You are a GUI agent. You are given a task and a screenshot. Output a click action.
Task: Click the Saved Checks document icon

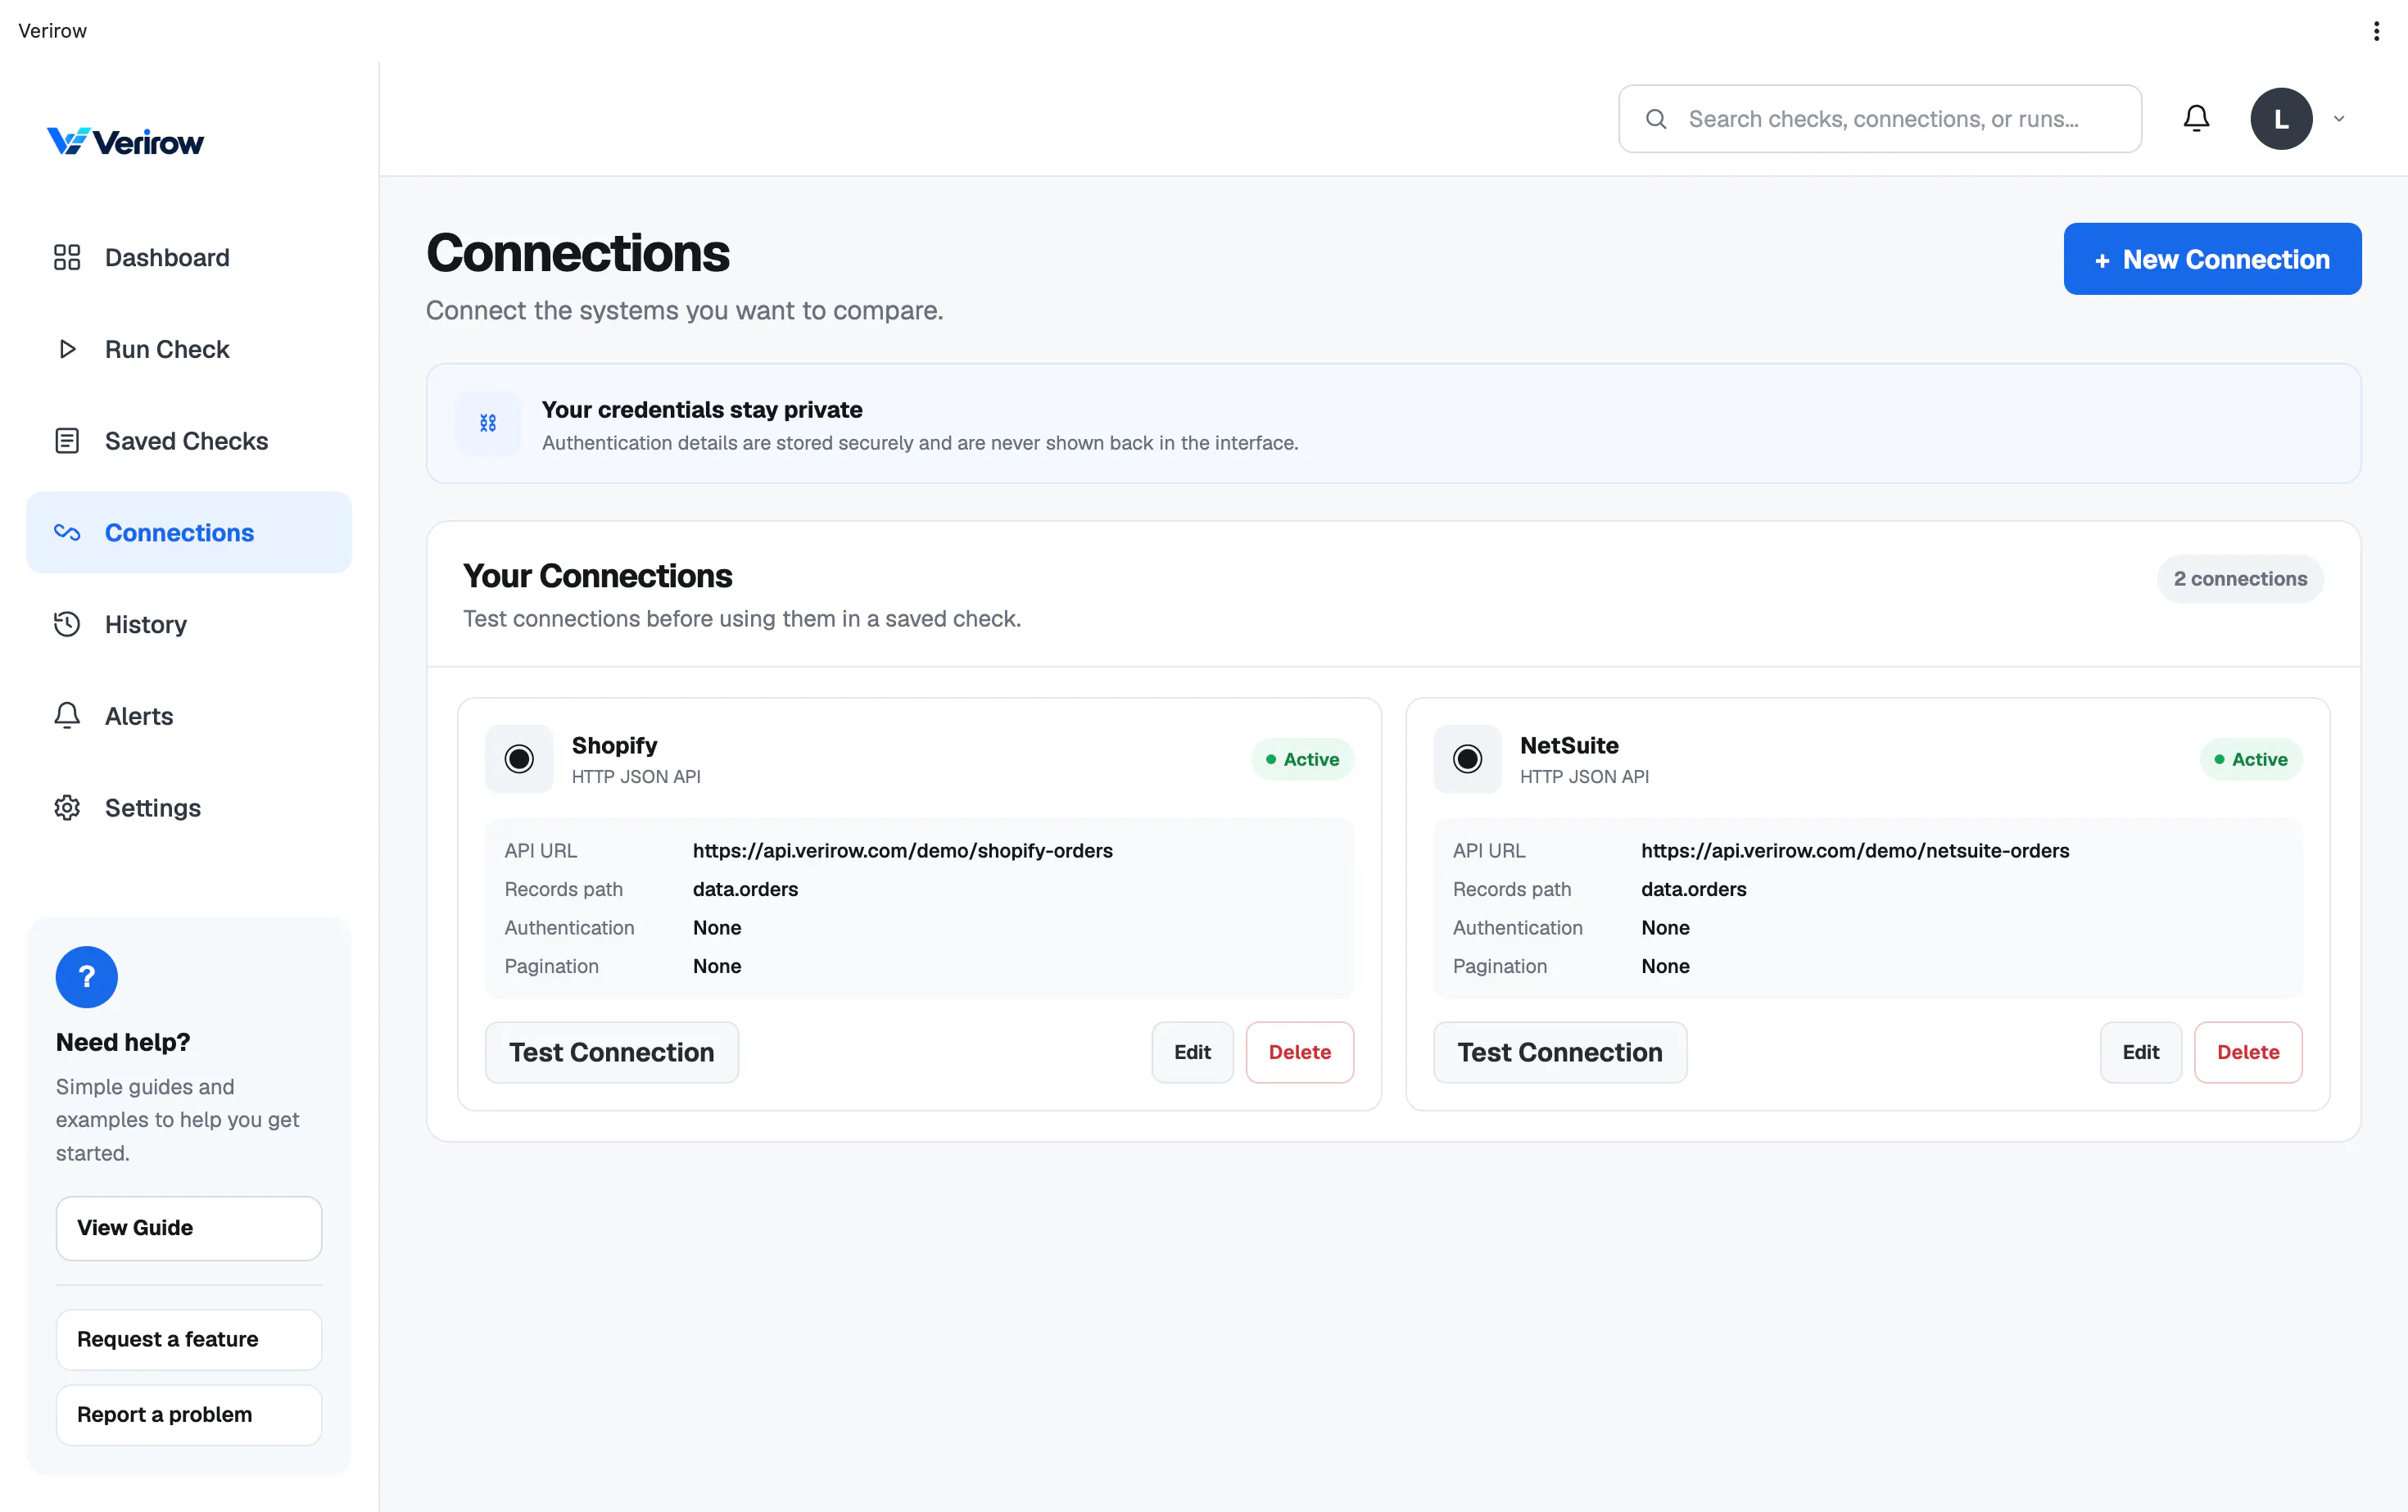pos(67,441)
